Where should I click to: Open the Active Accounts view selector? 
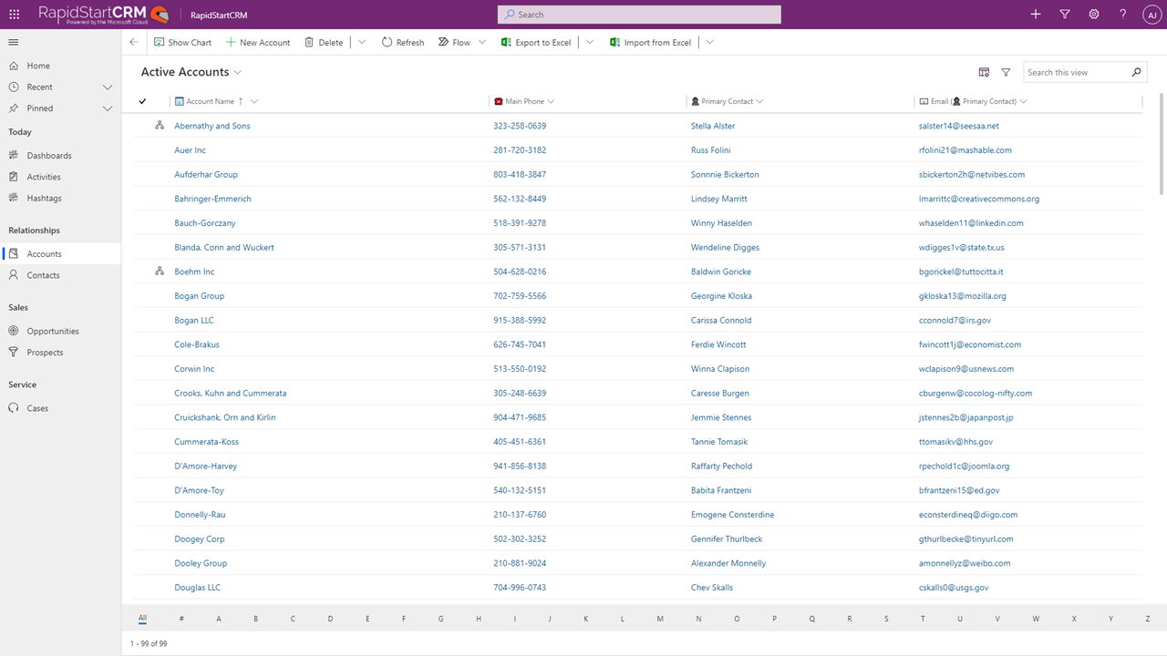click(191, 71)
